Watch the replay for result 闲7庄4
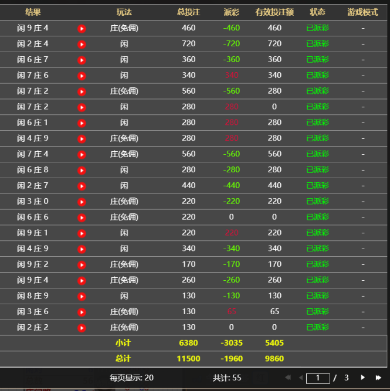Screen dimensions: 390x391 click(82, 154)
